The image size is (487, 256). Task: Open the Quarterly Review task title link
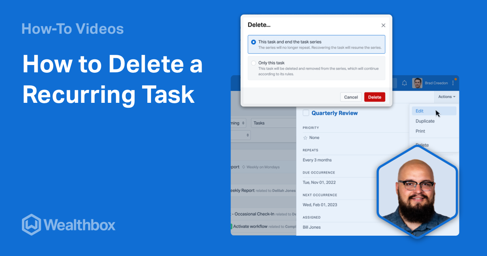point(335,113)
